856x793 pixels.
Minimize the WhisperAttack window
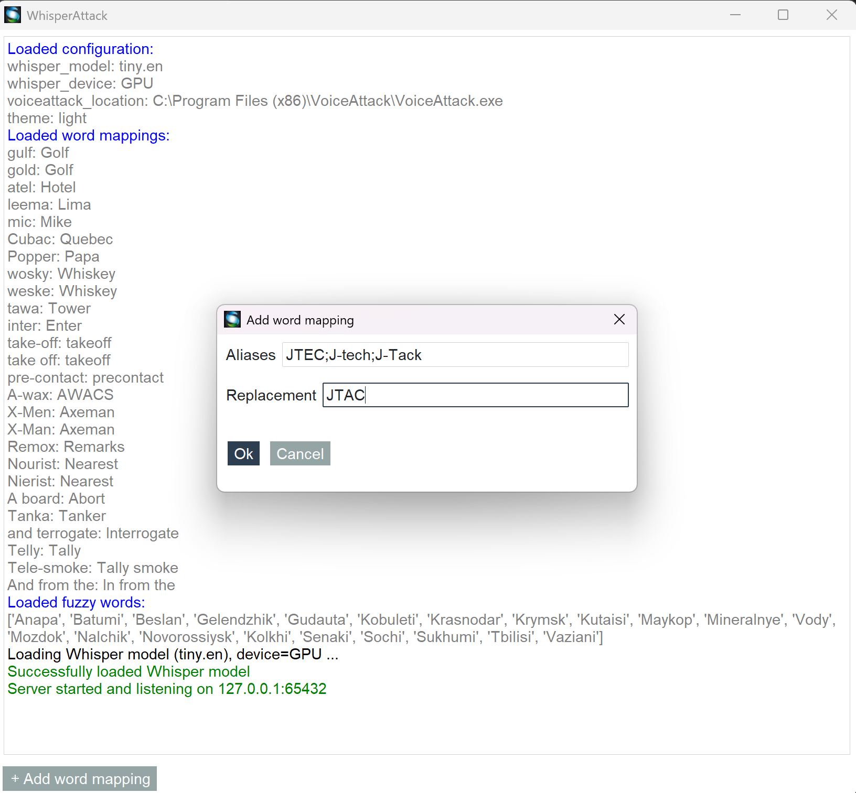tap(735, 15)
